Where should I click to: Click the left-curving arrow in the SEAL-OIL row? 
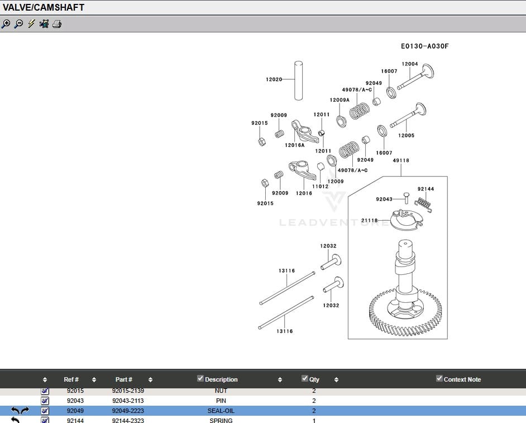(x=15, y=411)
